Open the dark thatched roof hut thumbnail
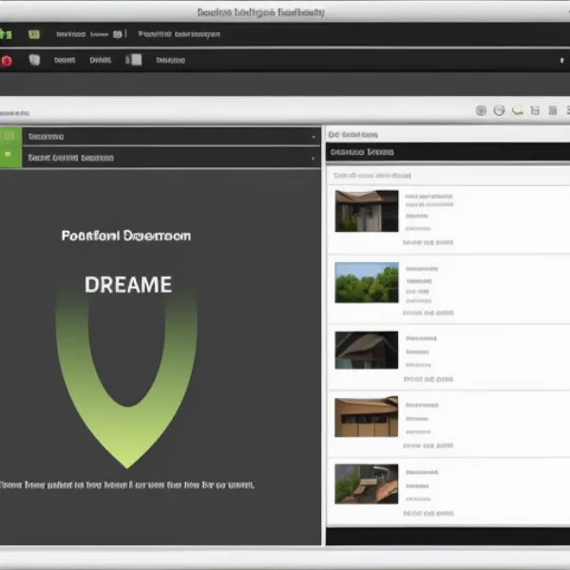Image resolution: width=570 pixels, height=570 pixels. pos(367,350)
